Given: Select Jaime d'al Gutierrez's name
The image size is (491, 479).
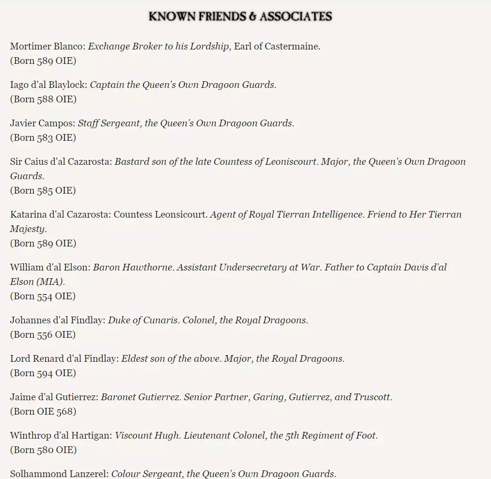Looking at the screenshot, I should [x=54, y=397].
